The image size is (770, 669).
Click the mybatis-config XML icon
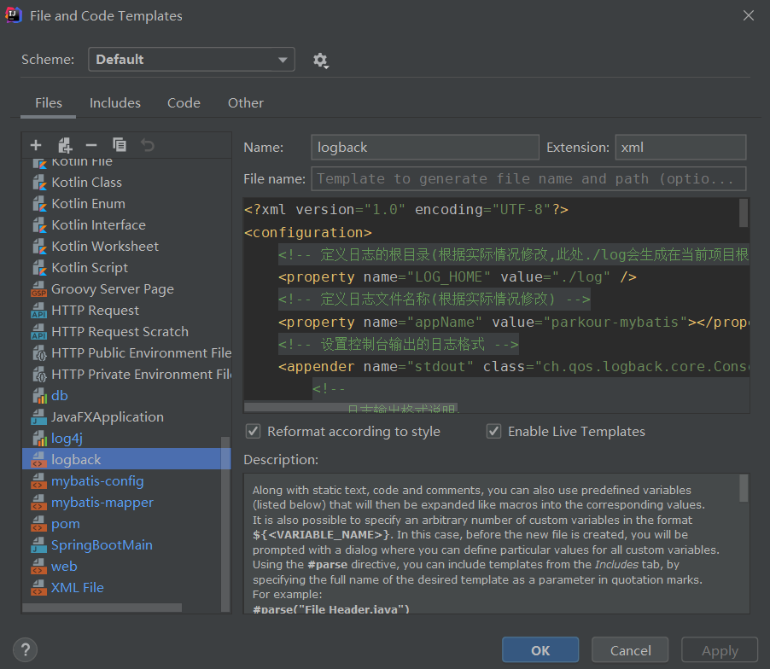(38, 481)
